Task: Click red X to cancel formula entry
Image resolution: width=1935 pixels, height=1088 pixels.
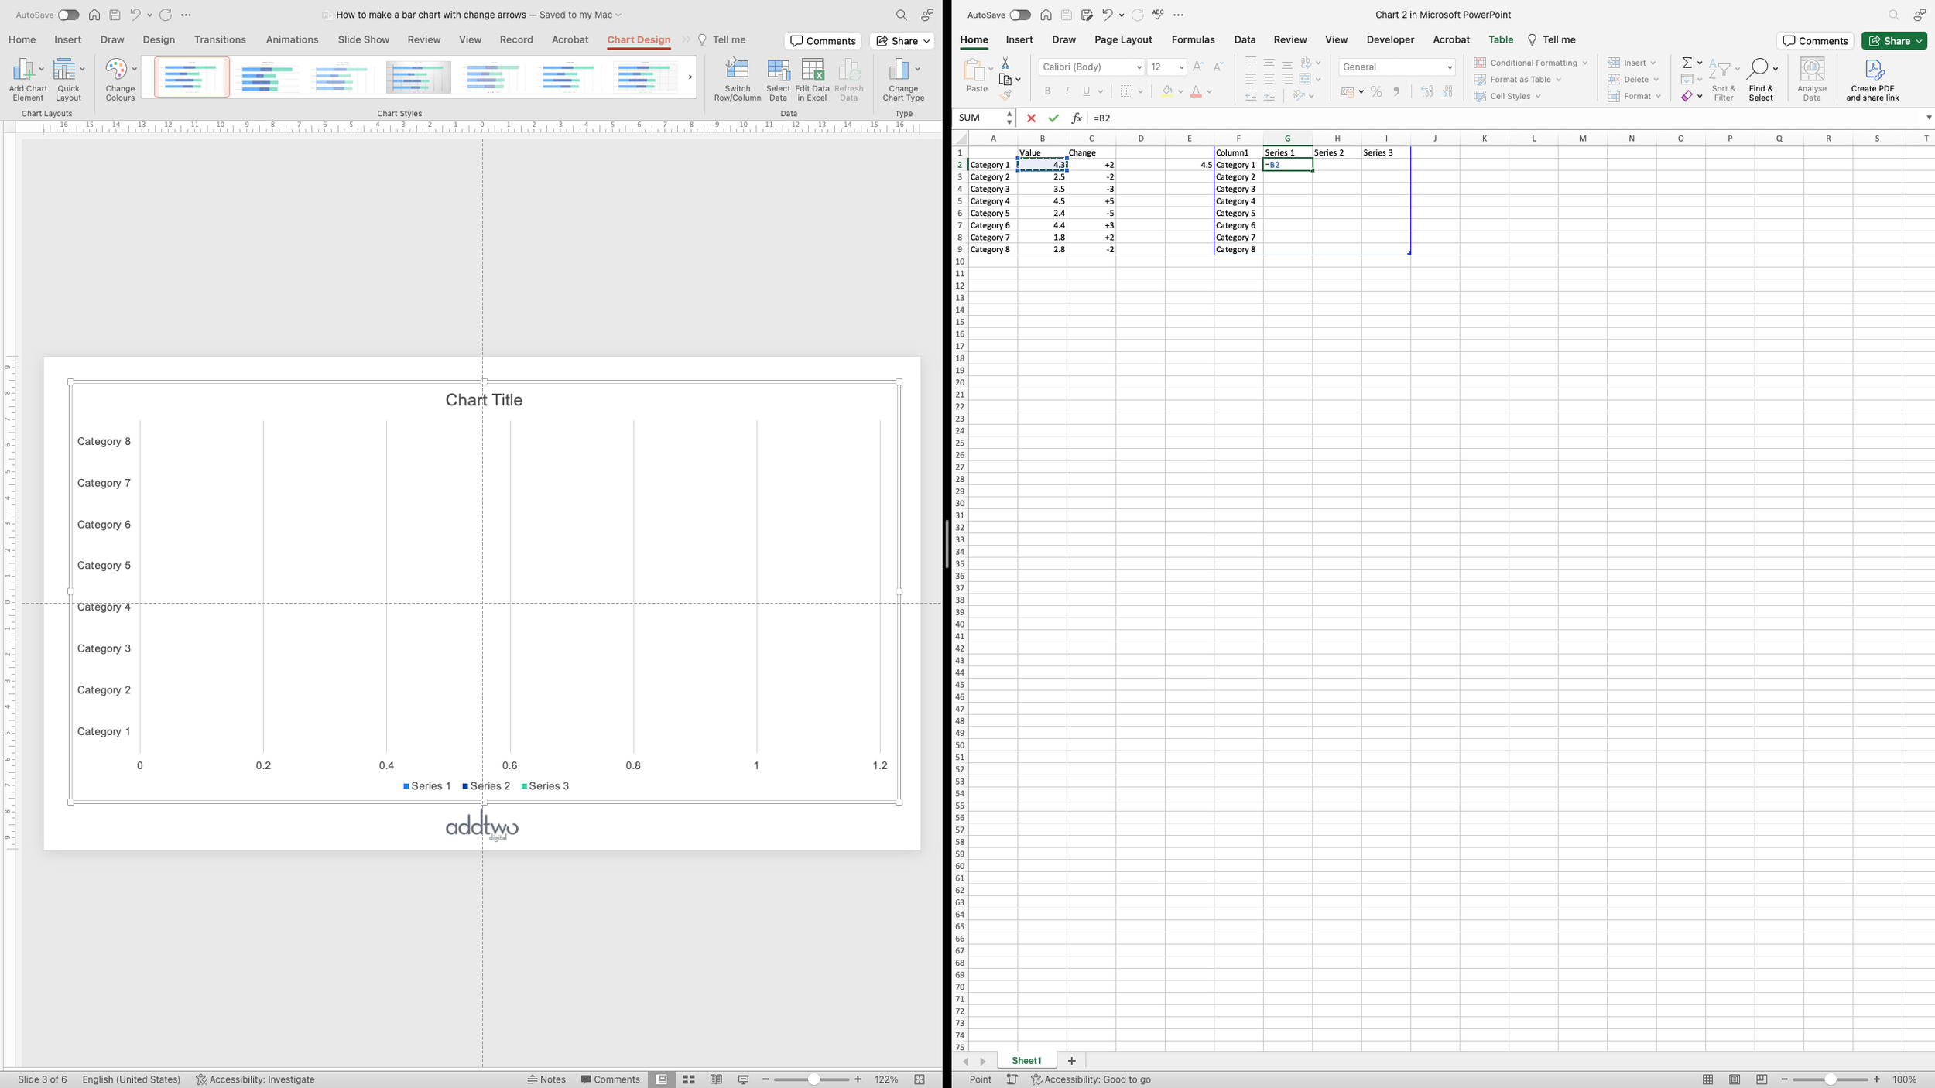Action: 1030,118
